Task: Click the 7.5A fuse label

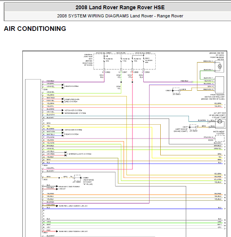Action: [x=124, y=61]
